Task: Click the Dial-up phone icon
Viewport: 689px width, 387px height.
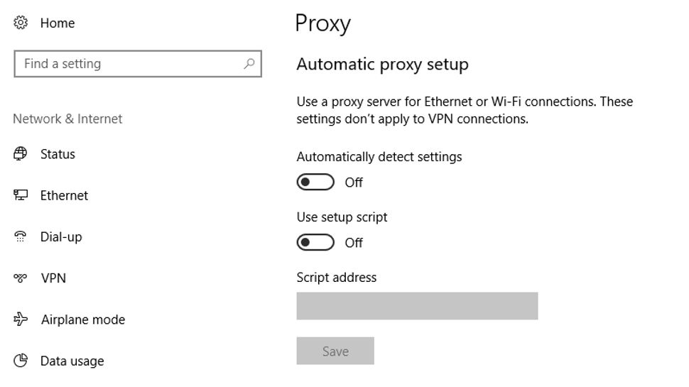Action: [x=21, y=237]
